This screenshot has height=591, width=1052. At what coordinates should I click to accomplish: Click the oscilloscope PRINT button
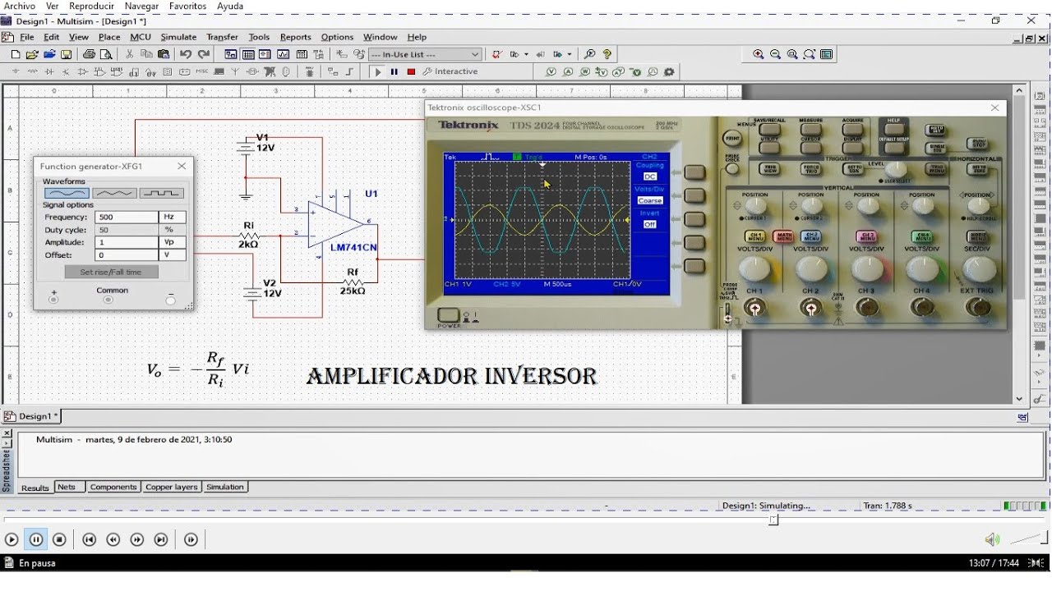(x=731, y=139)
